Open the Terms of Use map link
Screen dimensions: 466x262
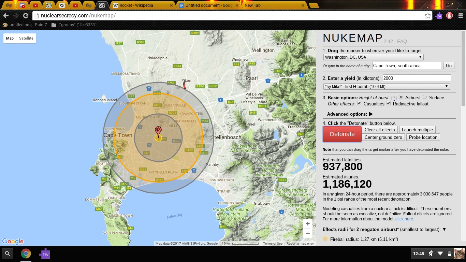(273, 244)
